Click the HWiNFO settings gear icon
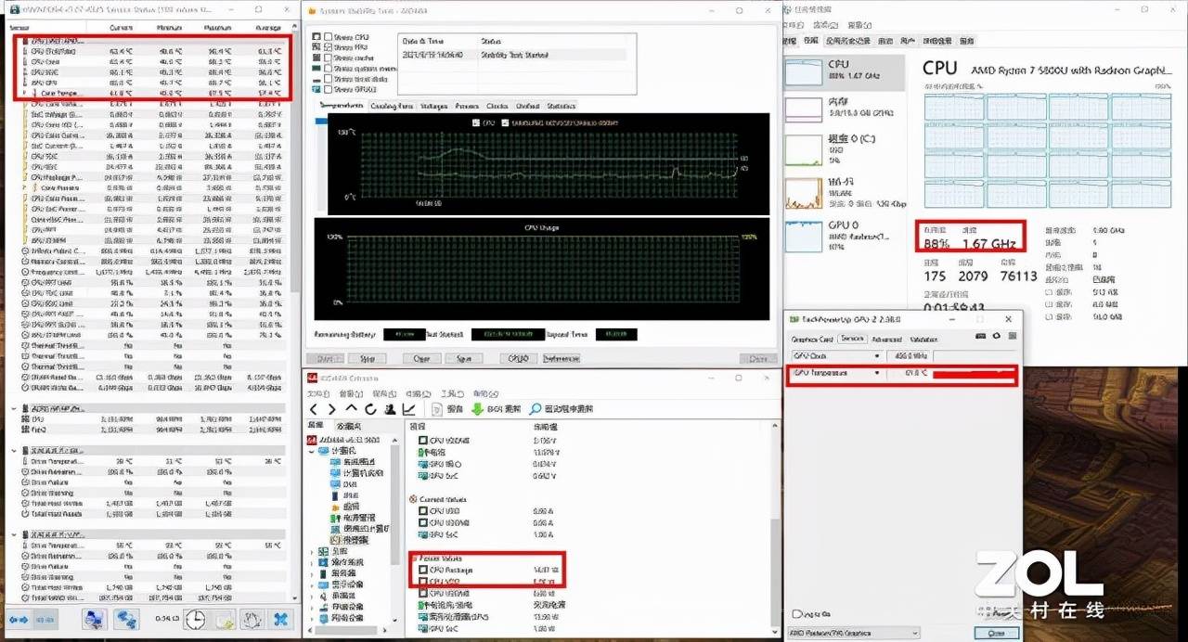Screen dimensions: 1188x642 pos(252,620)
